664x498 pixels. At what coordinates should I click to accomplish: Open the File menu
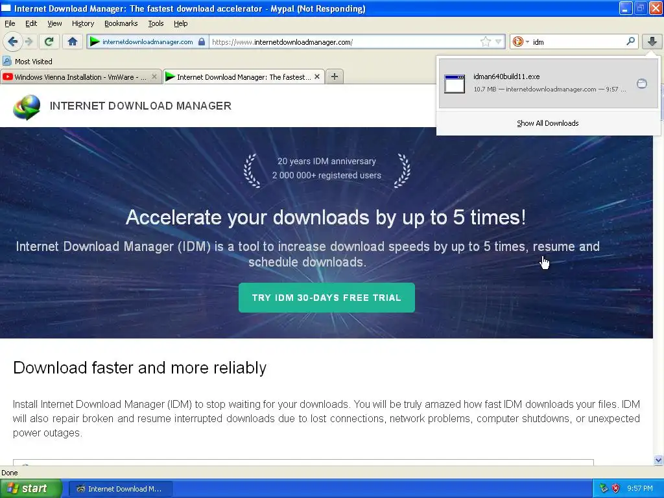coord(10,24)
